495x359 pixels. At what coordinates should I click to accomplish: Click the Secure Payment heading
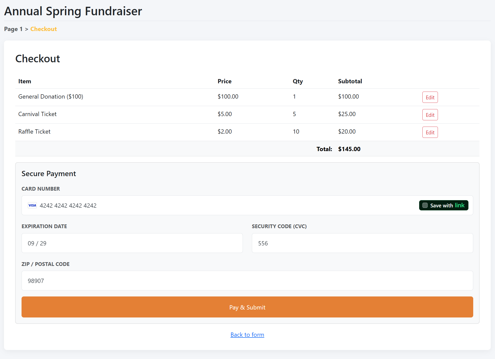(49, 174)
